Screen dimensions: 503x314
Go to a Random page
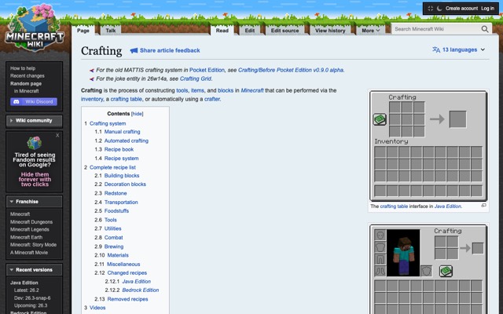26,84
